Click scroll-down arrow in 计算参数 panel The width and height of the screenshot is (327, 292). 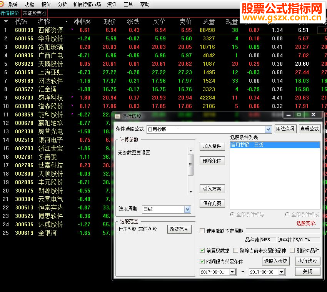coord(190,192)
